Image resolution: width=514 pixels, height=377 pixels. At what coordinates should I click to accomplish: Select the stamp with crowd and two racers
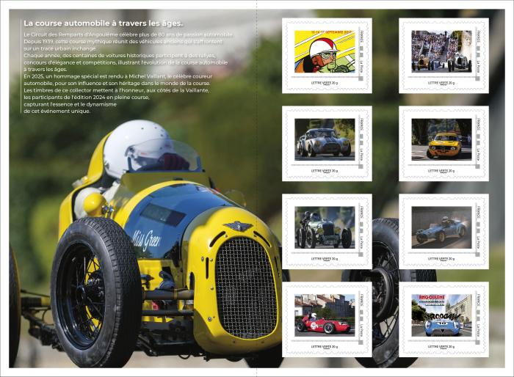pyautogui.click(x=441, y=51)
